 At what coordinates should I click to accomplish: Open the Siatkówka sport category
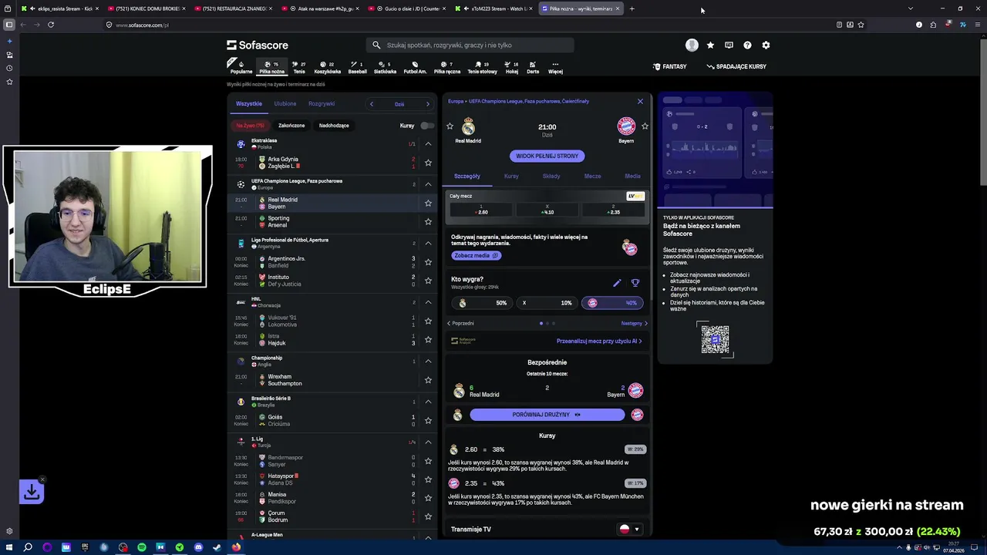click(x=385, y=67)
